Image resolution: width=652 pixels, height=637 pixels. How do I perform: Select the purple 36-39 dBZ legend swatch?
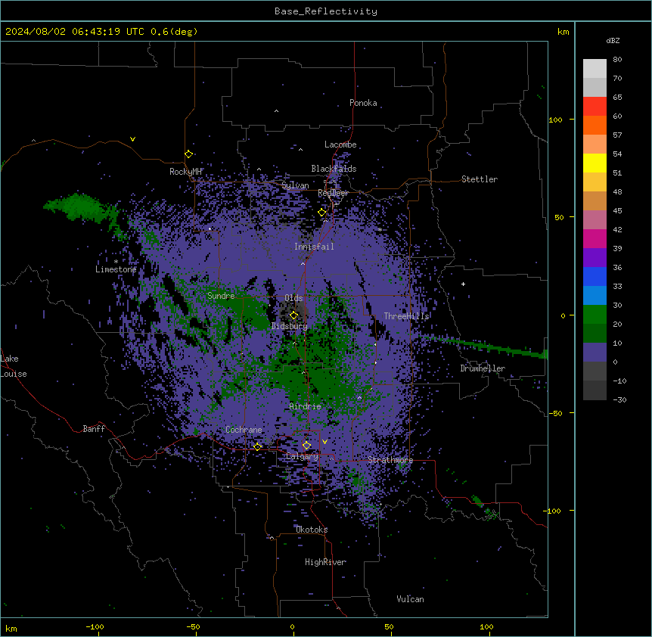tap(595, 257)
